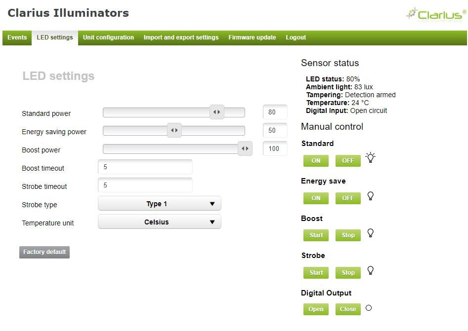
Task: Switch to the Unit configuration tab
Action: click(108, 37)
